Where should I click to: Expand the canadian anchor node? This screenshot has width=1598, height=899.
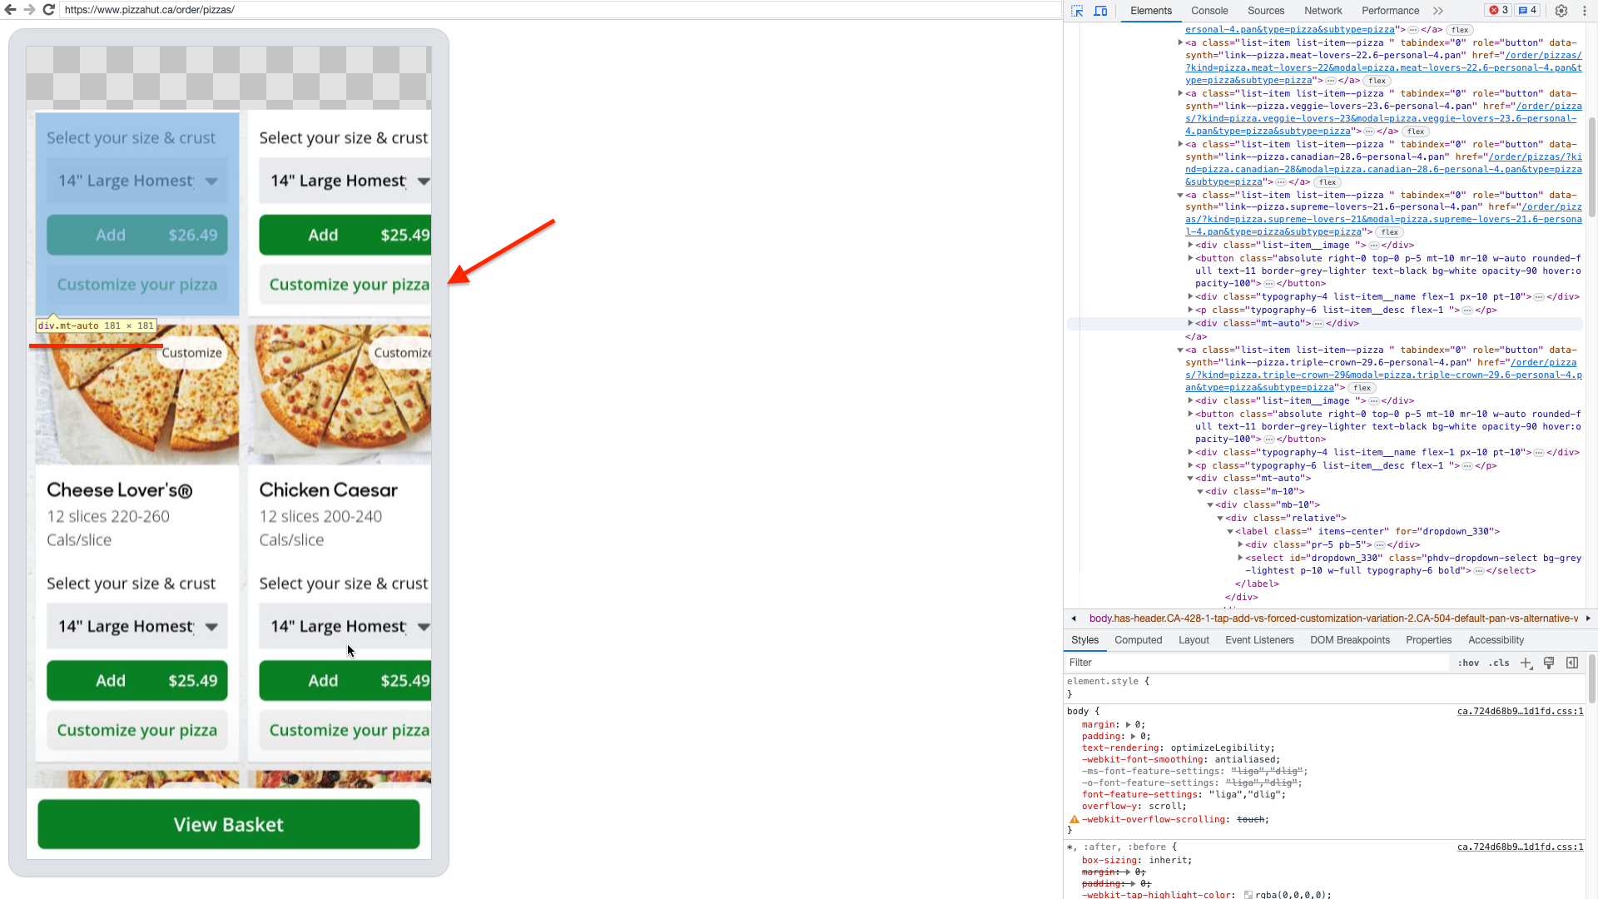[x=1180, y=144]
